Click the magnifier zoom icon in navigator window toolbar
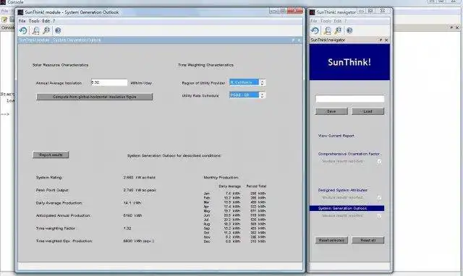Screen dimensions: 463x276 click(338, 30)
